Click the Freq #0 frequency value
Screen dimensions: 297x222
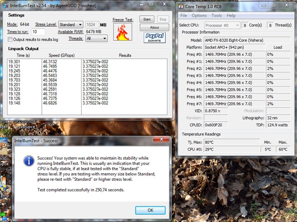pyautogui.click(x=234, y=55)
